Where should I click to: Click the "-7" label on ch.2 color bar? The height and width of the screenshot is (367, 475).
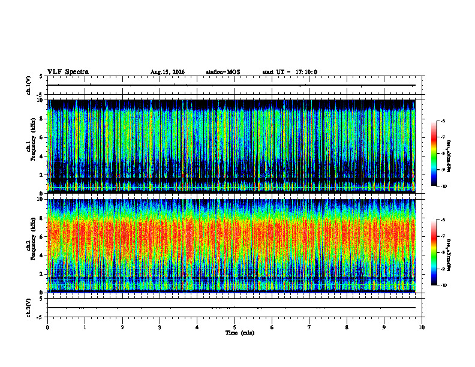click(443, 236)
